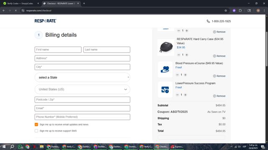
Task: Open Windows taskbar search
Action: [12, 147]
